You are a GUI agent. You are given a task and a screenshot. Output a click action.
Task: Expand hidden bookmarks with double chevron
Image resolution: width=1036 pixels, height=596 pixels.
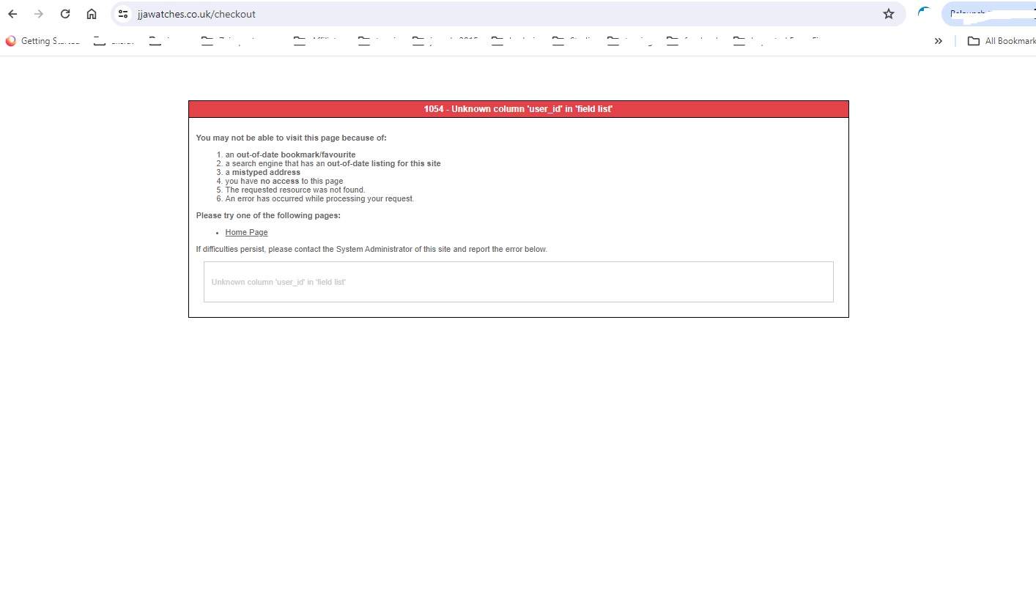938,41
